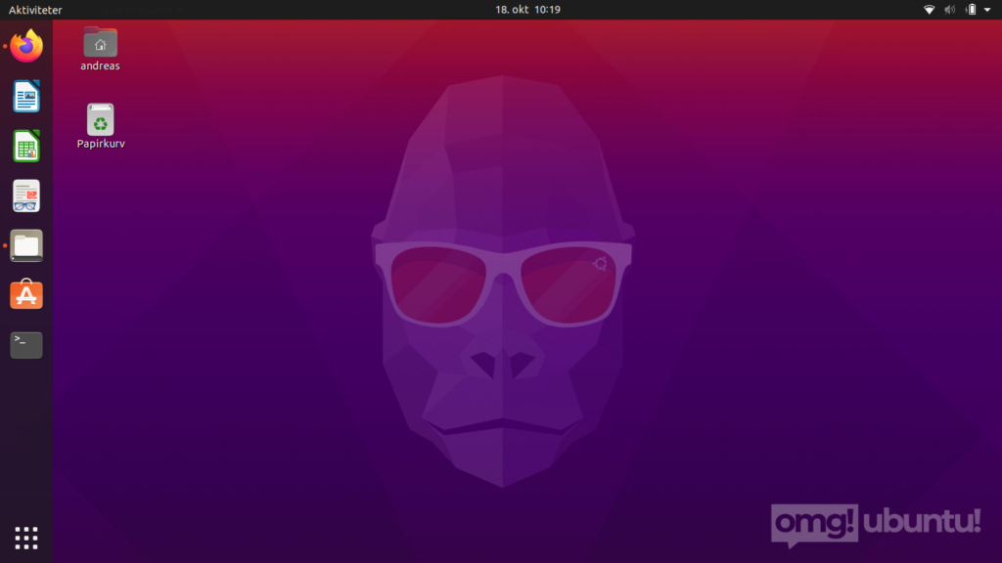Image resolution: width=1002 pixels, height=563 pixels.
Task: Select the Papirkurv trash icon
Action: [101, 119]
